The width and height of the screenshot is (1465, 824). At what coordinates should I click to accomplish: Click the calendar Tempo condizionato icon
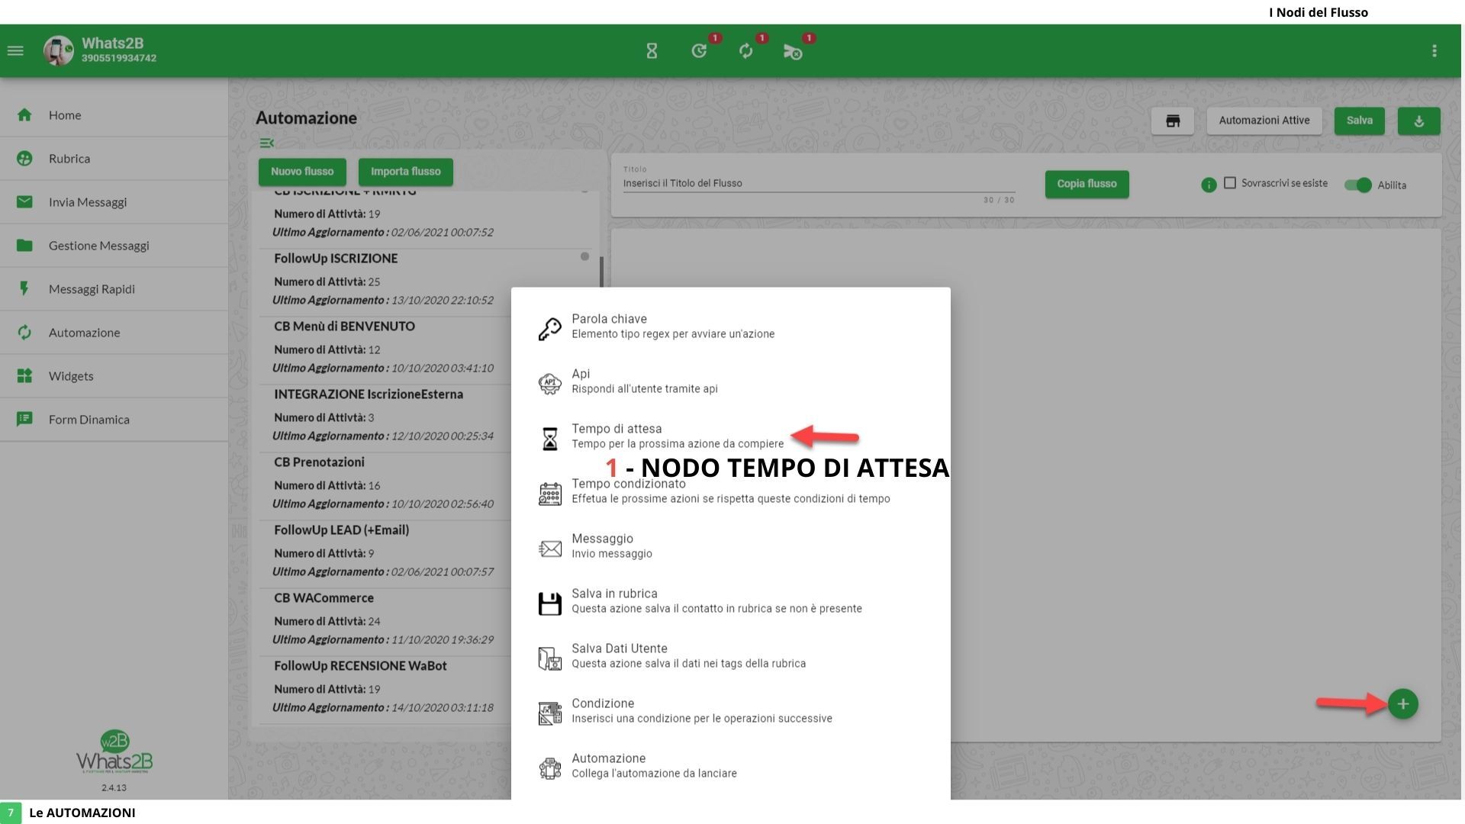point(549,493)
